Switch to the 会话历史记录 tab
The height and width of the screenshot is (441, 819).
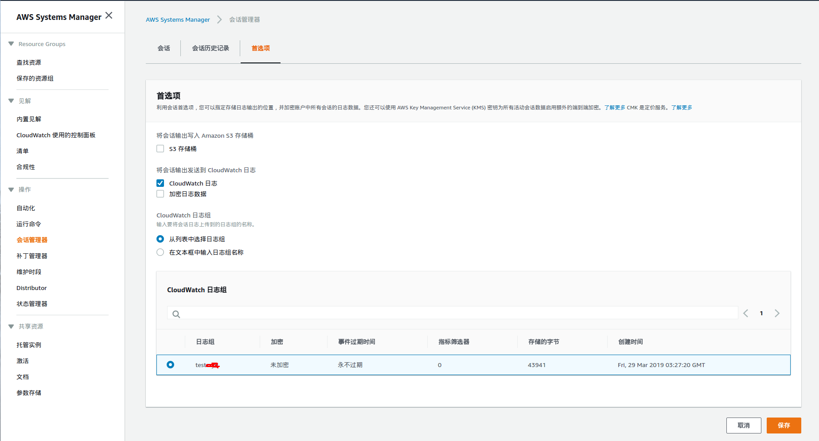point(210,48)
